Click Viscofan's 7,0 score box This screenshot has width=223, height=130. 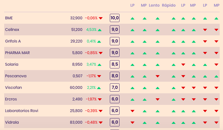(x=115, y=88)
